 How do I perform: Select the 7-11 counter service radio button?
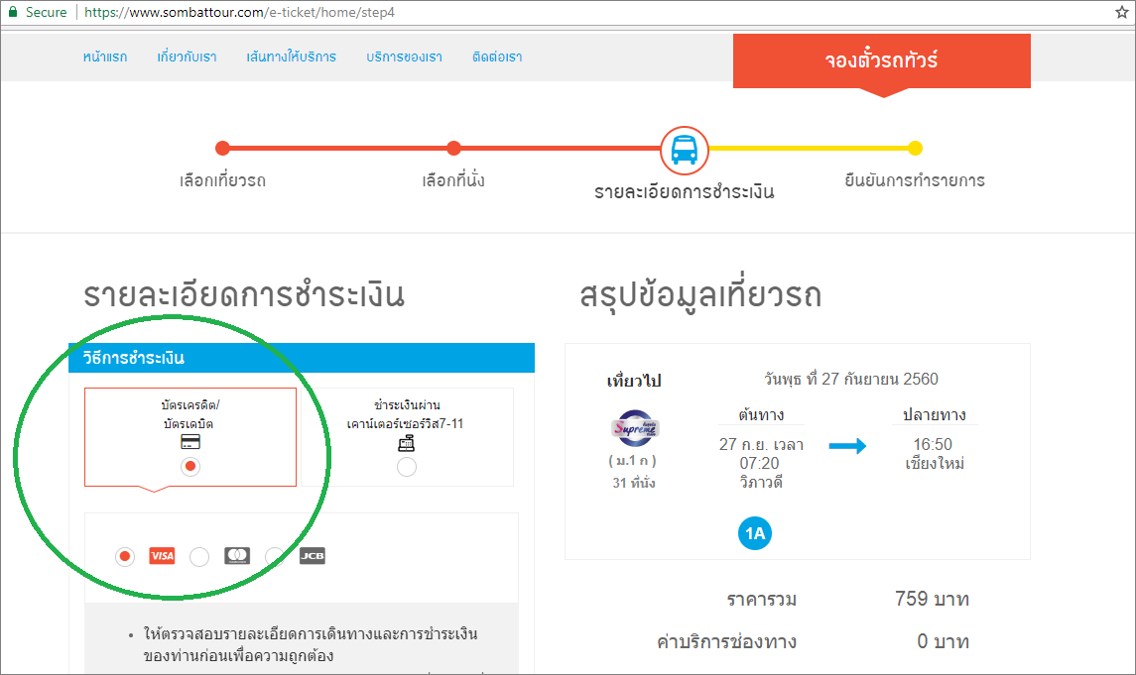406,467
